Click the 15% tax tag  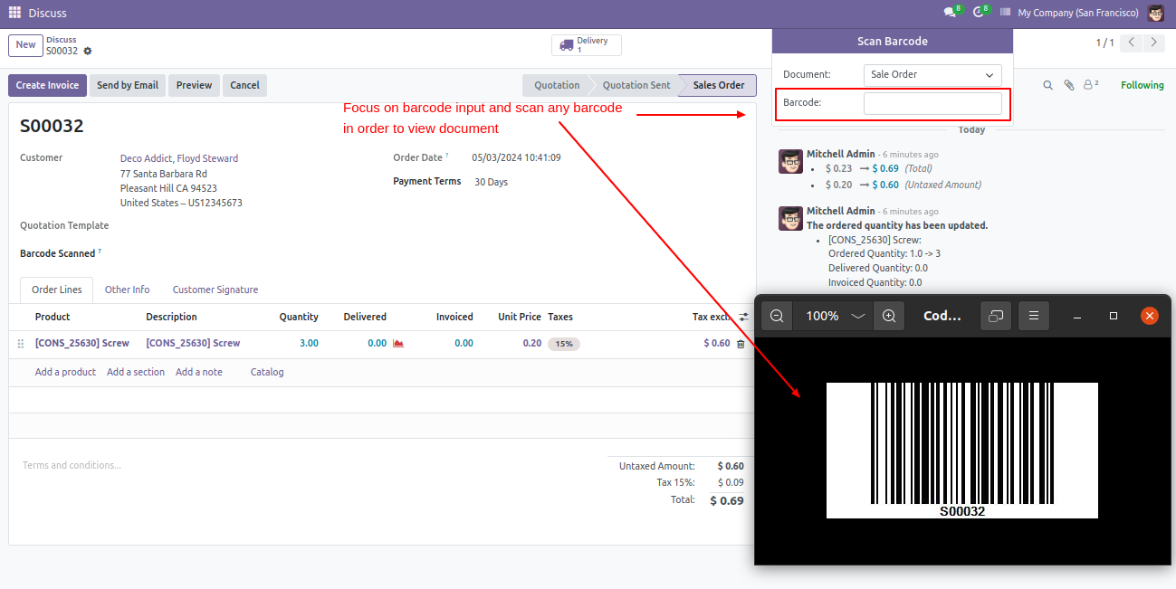(564, 344)
